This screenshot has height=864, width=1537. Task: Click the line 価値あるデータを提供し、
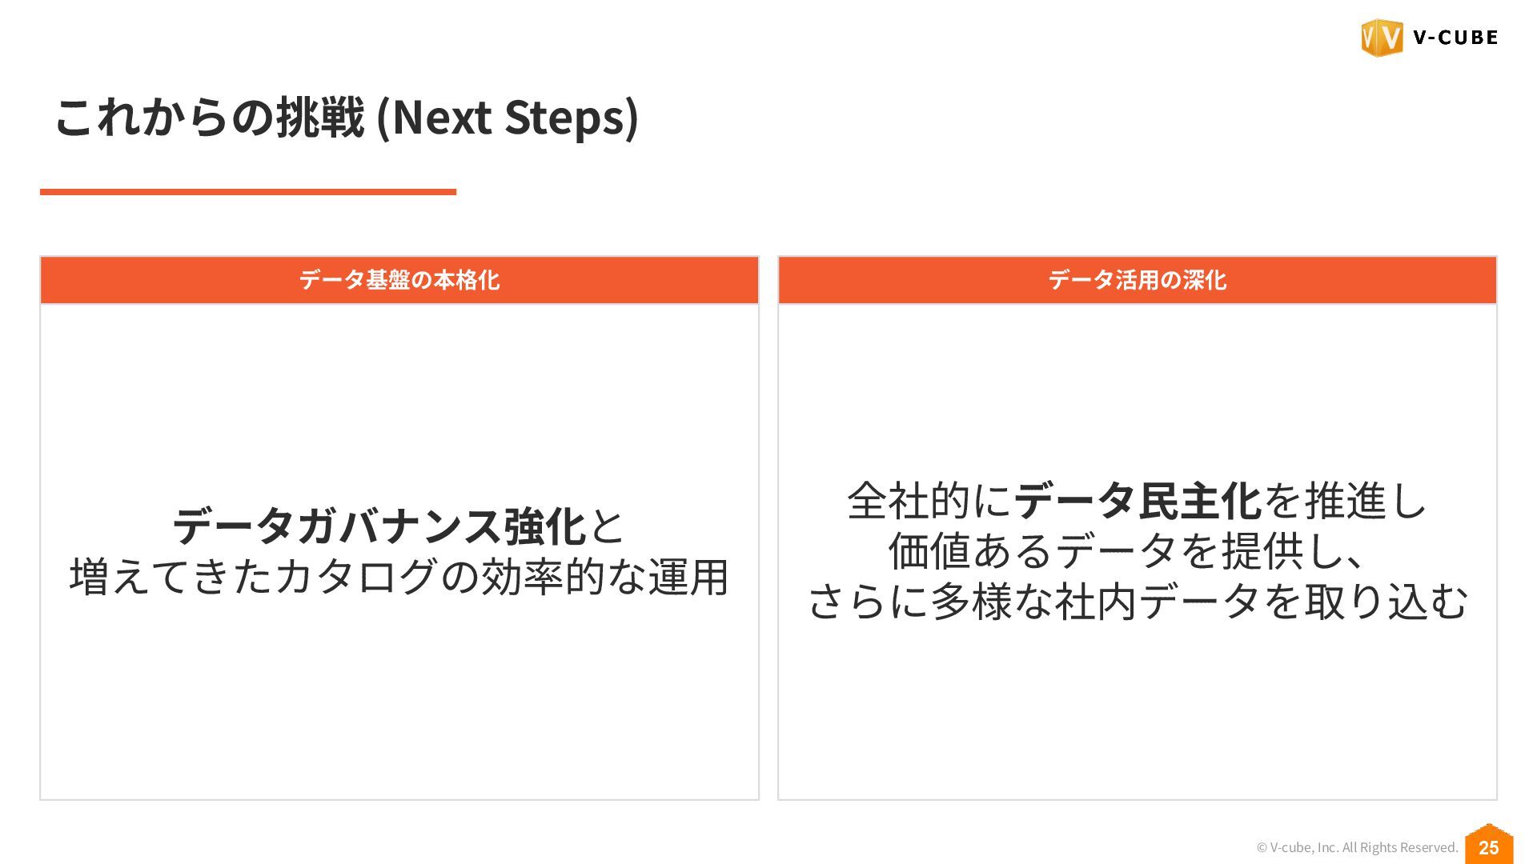(1129, 551)
